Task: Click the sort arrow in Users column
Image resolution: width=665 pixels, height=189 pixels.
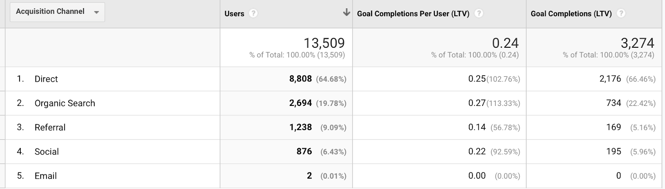Action: (x=346, y=13)
